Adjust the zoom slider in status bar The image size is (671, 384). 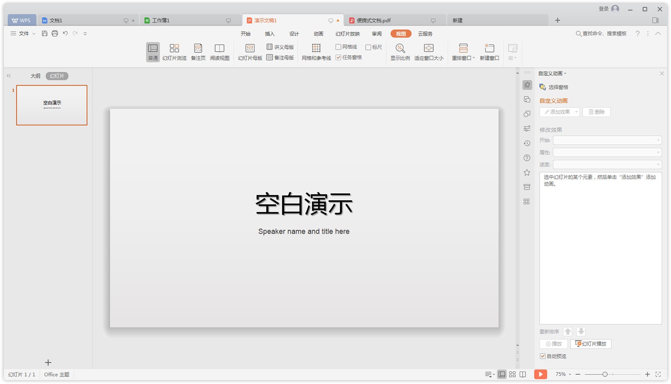point(606,374)
